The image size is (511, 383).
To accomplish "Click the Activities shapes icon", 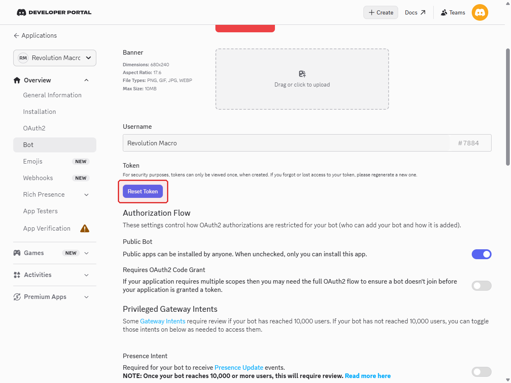I will pyautogui.click(x=17, y=275).
